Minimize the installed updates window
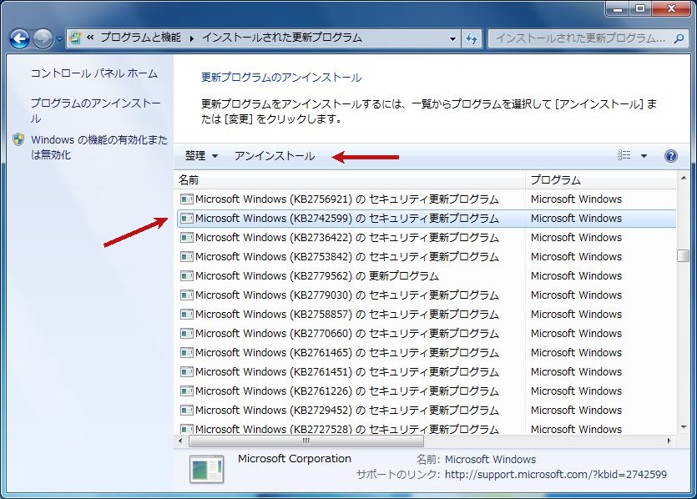The height and width of the screenshot is (499, 697). (617, 8)
